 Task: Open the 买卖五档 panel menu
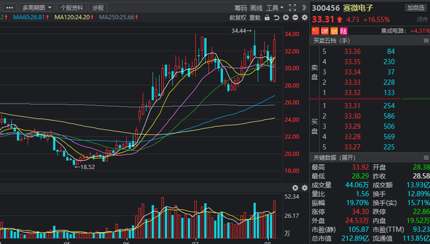(426, 41)
